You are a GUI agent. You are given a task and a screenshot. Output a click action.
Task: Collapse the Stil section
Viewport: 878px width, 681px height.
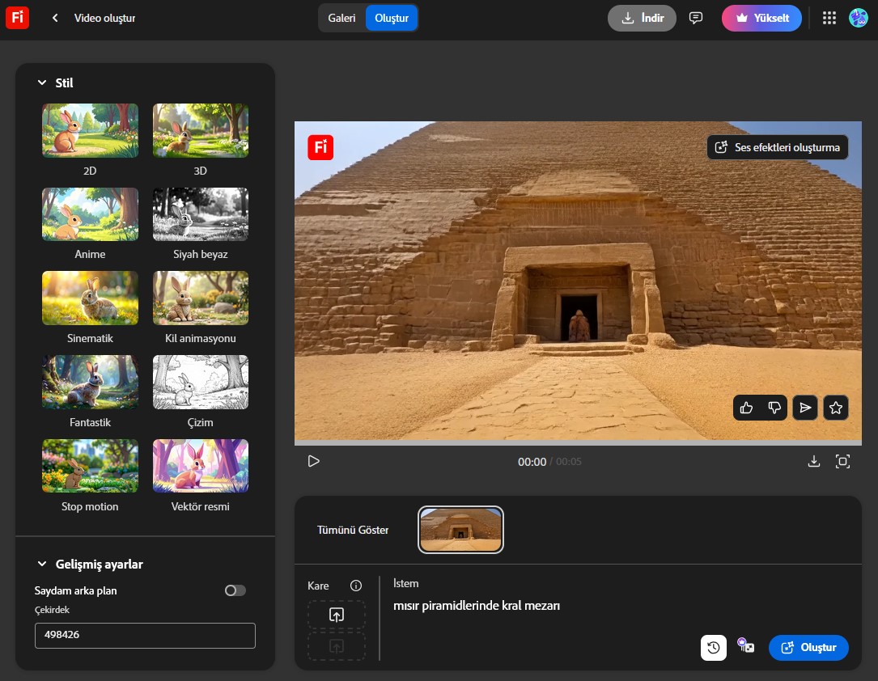41,82
